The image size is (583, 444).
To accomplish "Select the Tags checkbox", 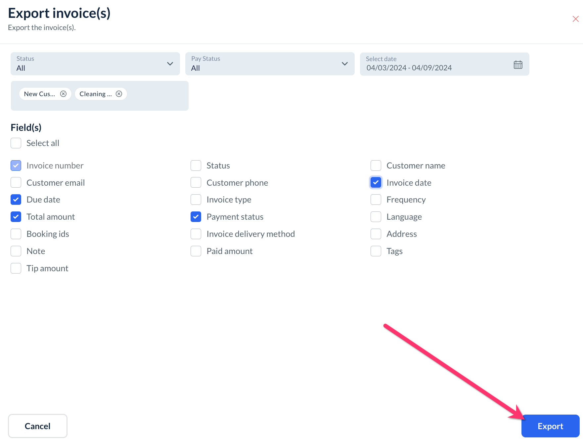I will point(376,251).
